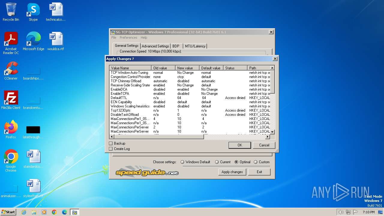Screen dimensions: 384x216
Task: Enable the Create Log checkbox
Action: 111,149
